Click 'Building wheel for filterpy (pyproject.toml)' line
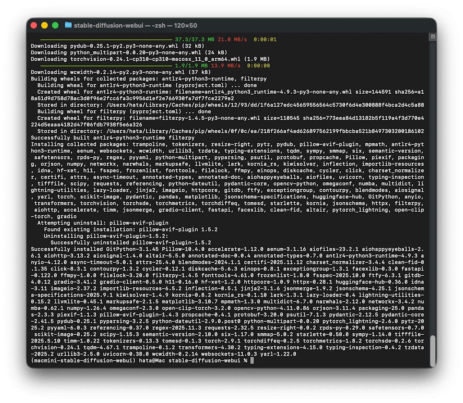 124,111
